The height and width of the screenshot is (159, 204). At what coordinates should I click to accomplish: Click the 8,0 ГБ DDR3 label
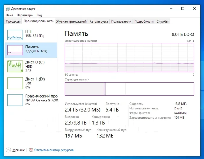[183, 34]
